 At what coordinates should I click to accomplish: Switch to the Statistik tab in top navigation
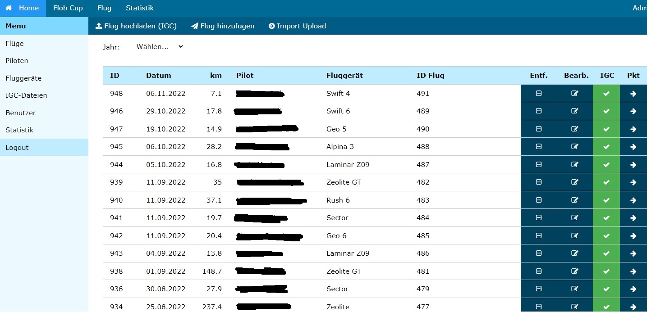140,8
